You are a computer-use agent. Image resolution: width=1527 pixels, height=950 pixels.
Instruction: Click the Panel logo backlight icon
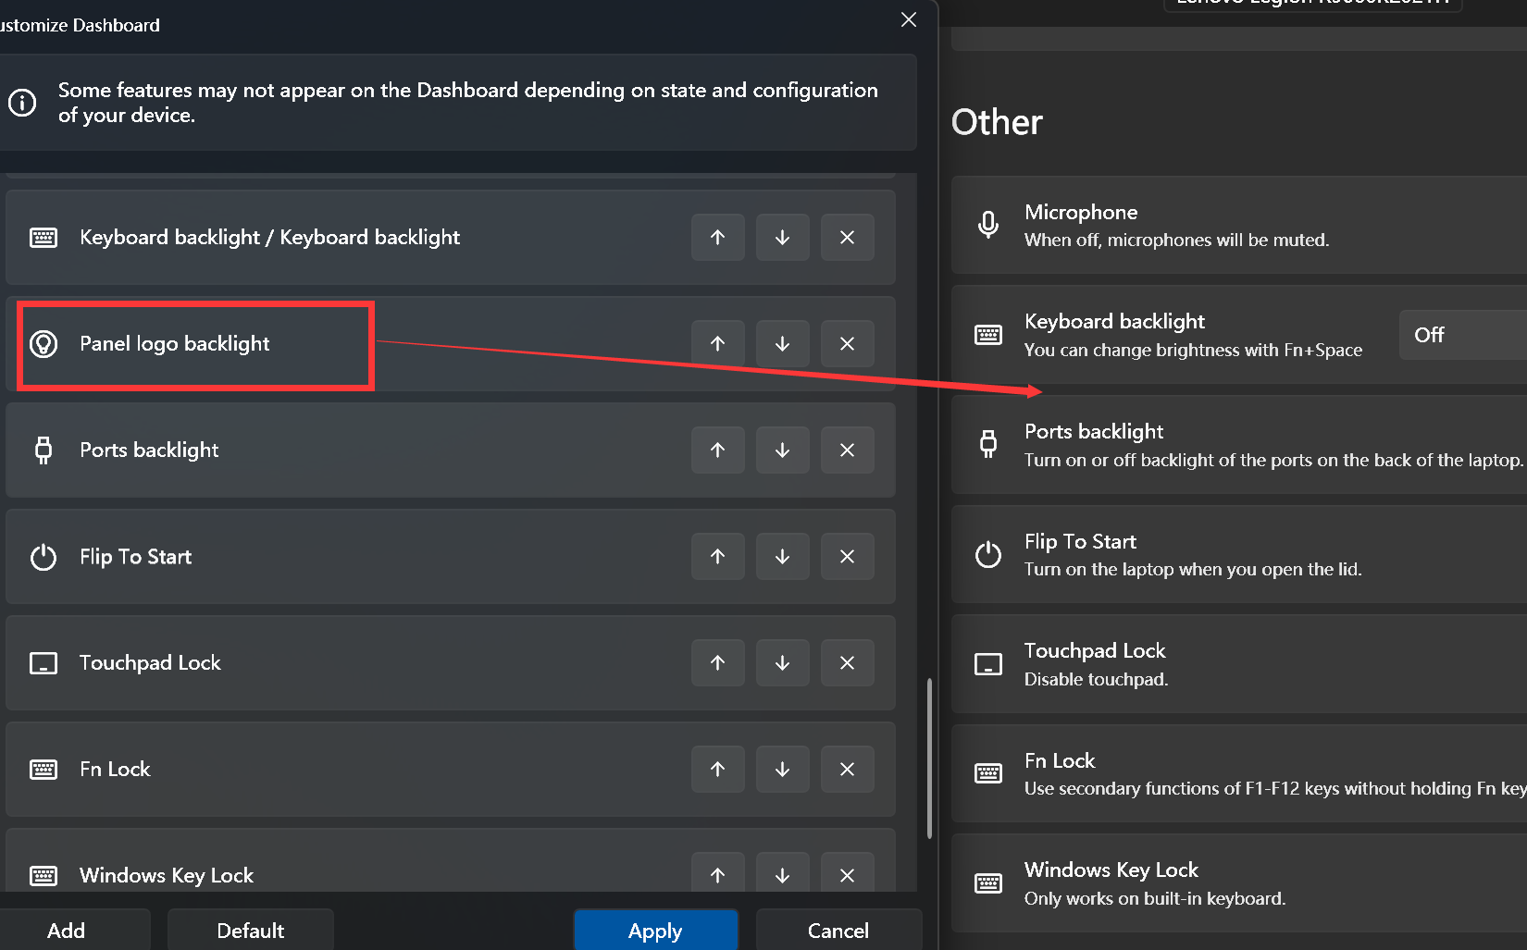click(43, 343)
